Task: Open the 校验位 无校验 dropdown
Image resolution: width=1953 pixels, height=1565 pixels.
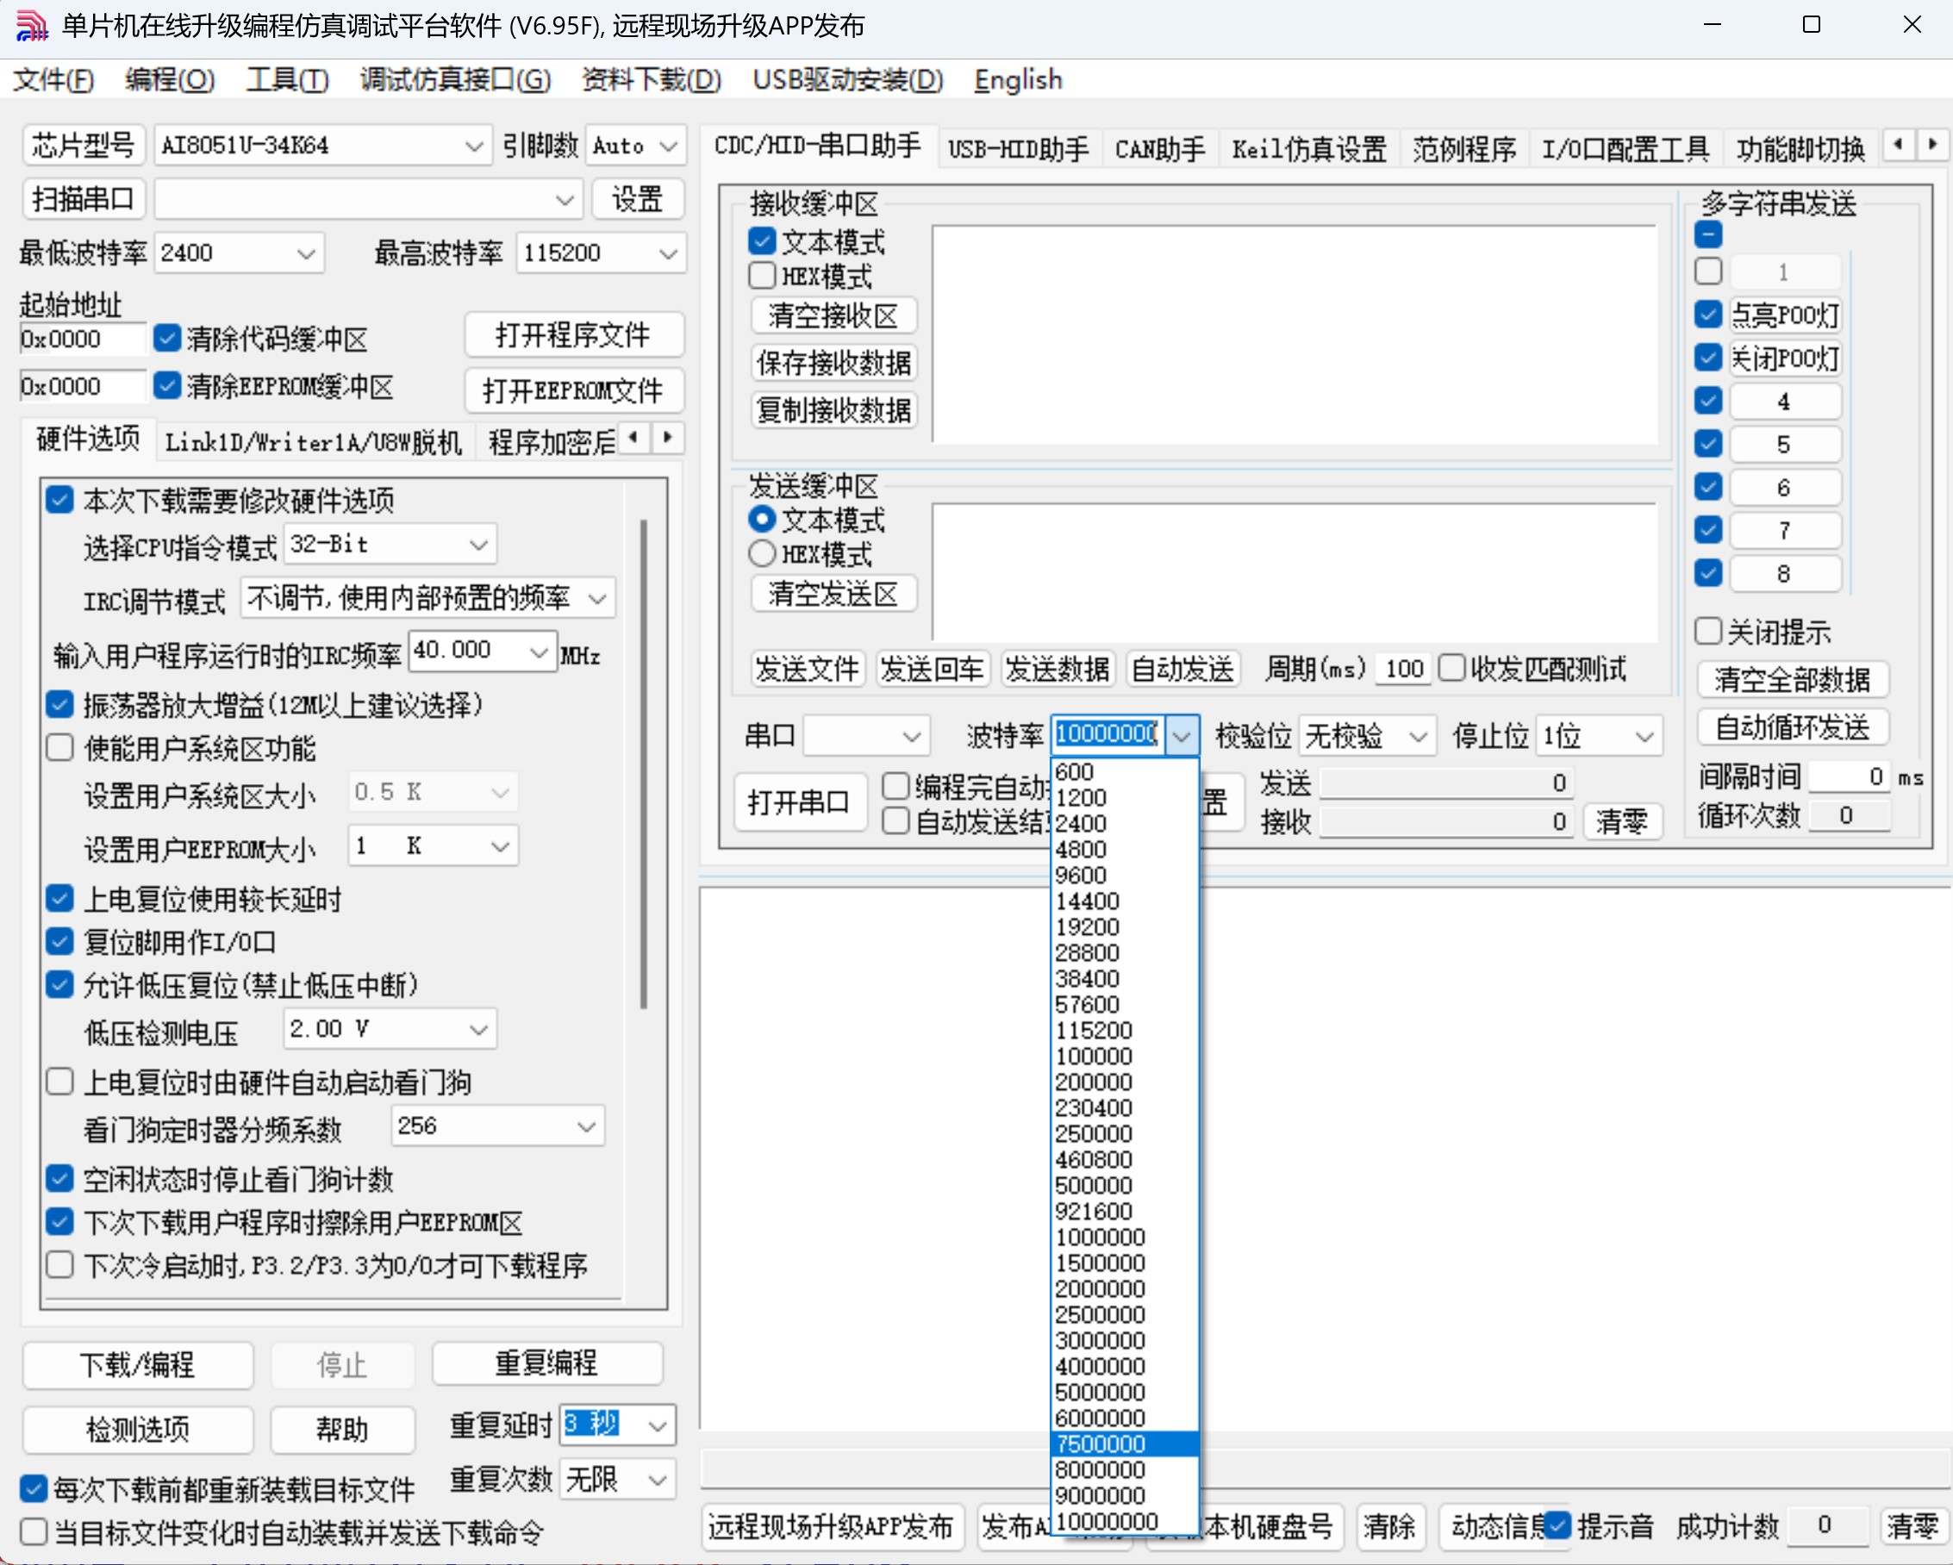Action: 1368,735
